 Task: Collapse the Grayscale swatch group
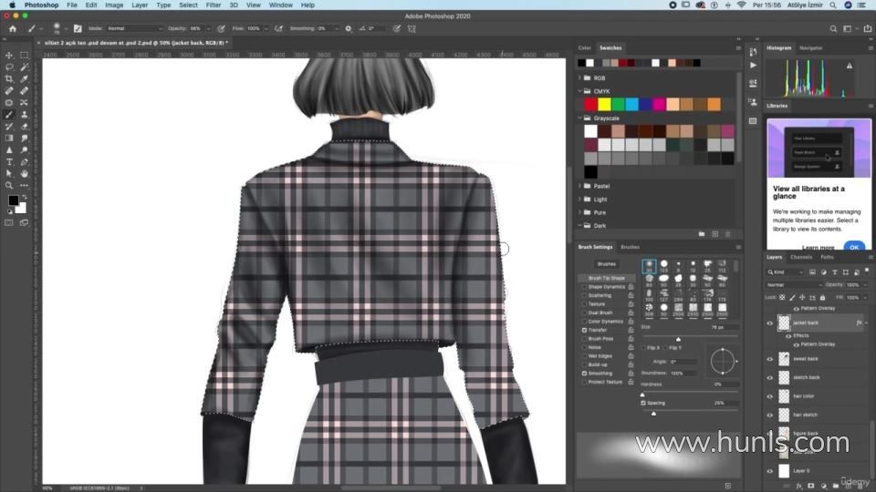point(580,118)
